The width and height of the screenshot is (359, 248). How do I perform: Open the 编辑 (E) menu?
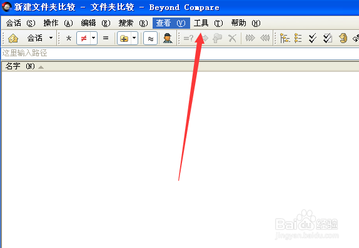[96, 23]
